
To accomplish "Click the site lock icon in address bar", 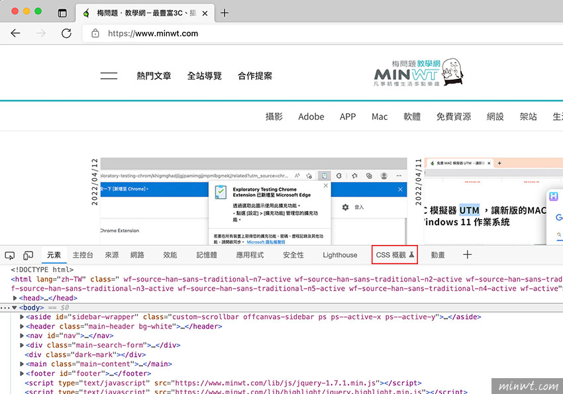I will click(x=95, y=33).
